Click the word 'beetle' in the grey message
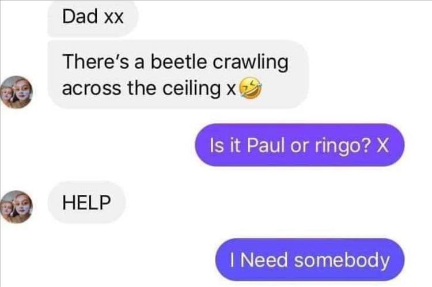Screen dimensions: 432x287 (x=178, y=62)
